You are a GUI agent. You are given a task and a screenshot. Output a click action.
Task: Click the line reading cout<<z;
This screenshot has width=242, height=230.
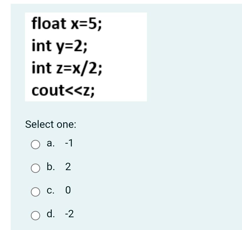[64, 90]
